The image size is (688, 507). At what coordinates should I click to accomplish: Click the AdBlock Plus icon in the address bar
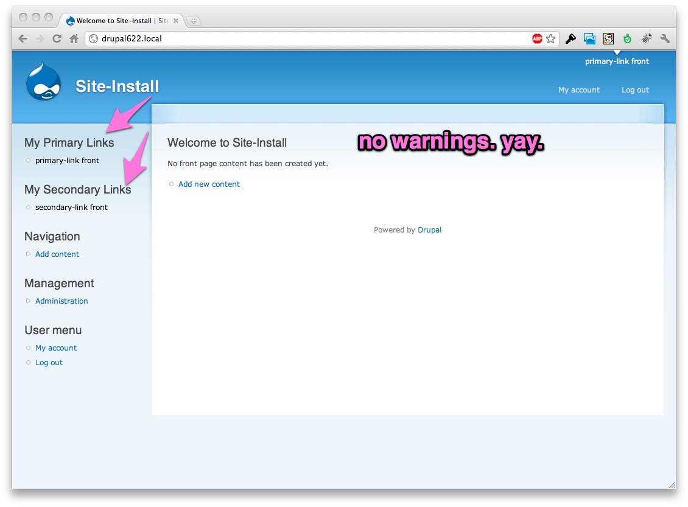click(x=537, y=38)
